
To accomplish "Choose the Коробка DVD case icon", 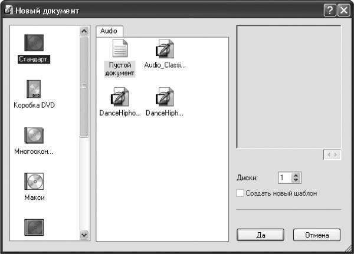I will [34, 89].
